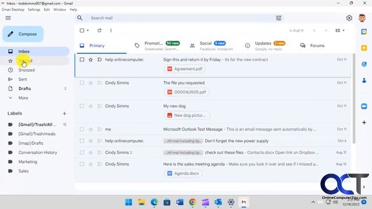Toggle the select all checkbox
The width and height of the screenshot is (372, 209).
click(82, 30)
